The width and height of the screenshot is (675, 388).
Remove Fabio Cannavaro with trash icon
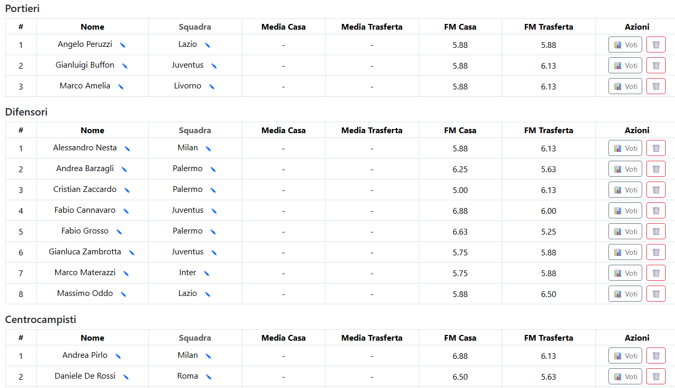point(656,211)
